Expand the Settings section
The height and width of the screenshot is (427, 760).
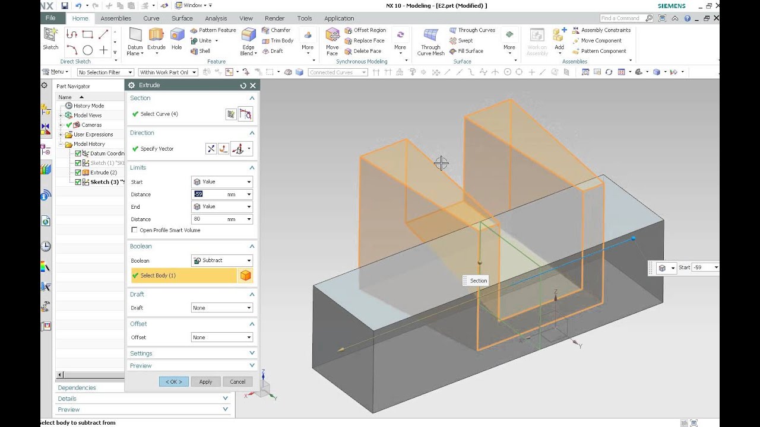coord(192,353)
